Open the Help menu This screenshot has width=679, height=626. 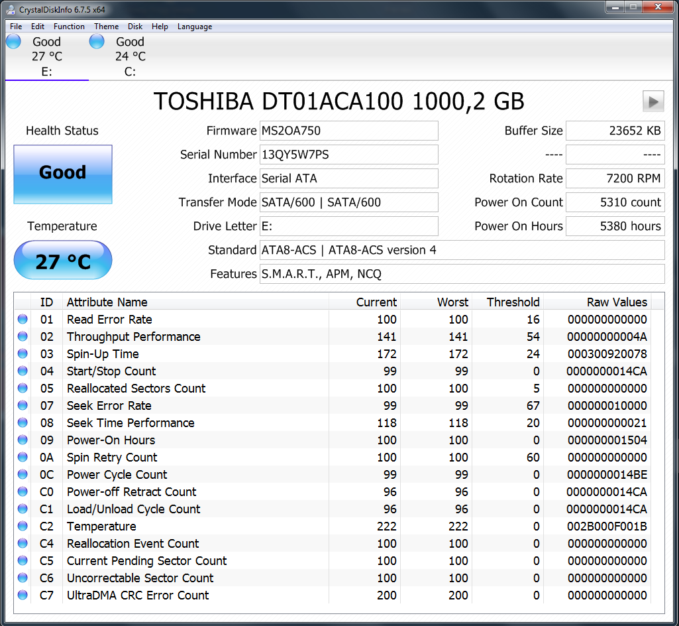pos(160,27)
